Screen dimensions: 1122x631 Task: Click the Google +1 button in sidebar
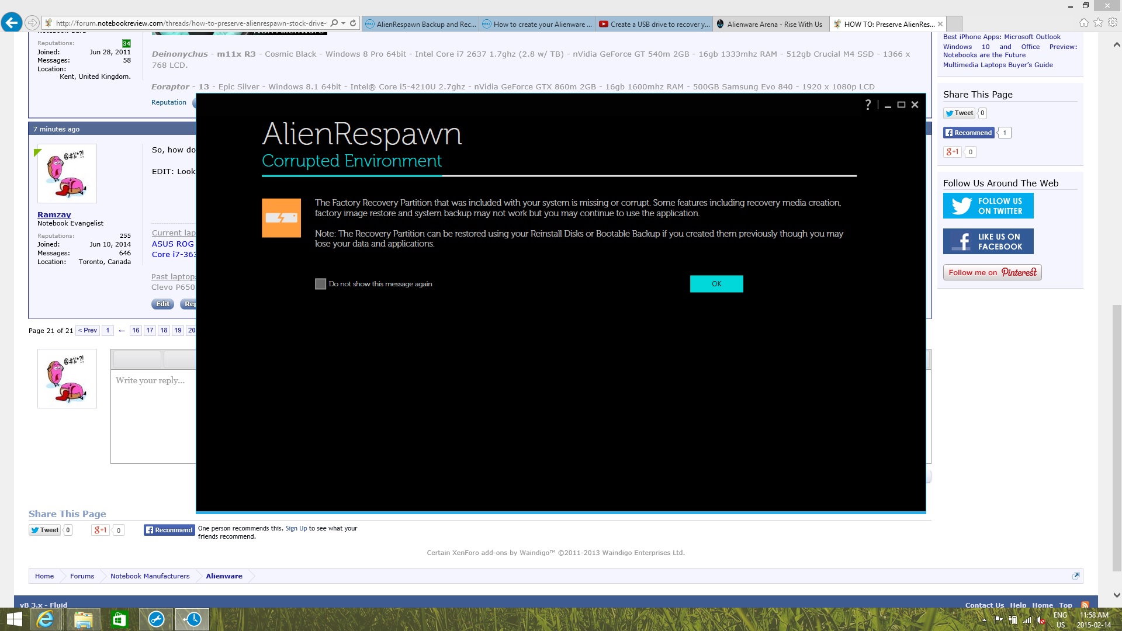[953, 152]
